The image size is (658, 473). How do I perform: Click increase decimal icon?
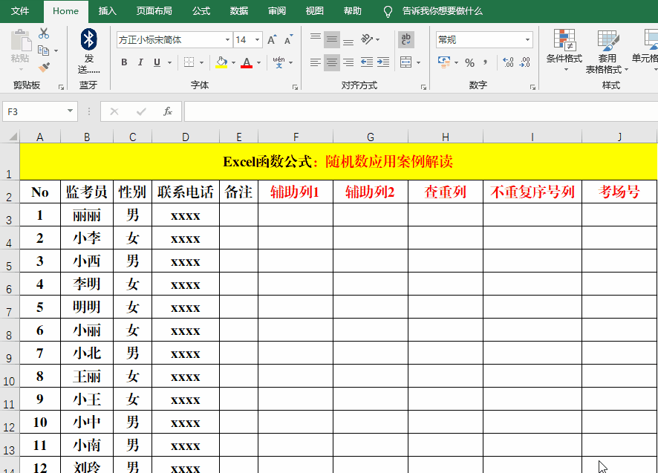coord(508,62)
